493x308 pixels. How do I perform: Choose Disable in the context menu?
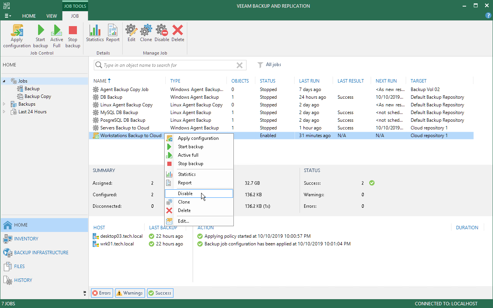(x=185, y=194)
